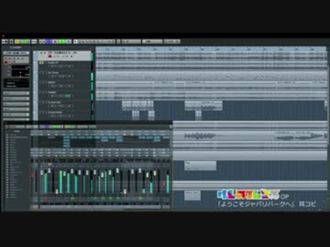Toggle the green automation button on Piano track

pos(68,96)
